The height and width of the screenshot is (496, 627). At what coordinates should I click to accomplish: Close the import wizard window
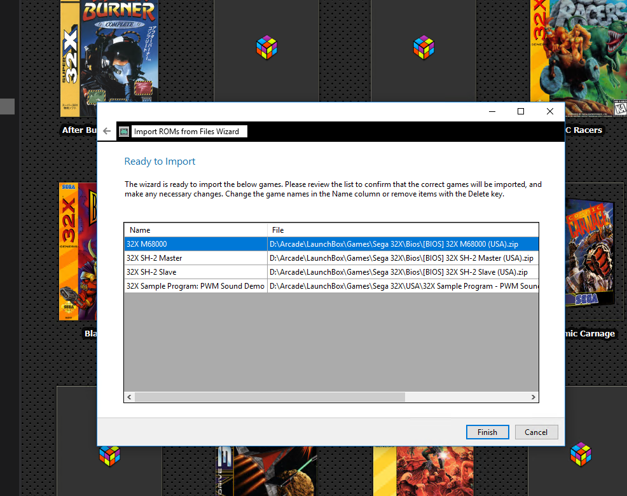point(550,112)
